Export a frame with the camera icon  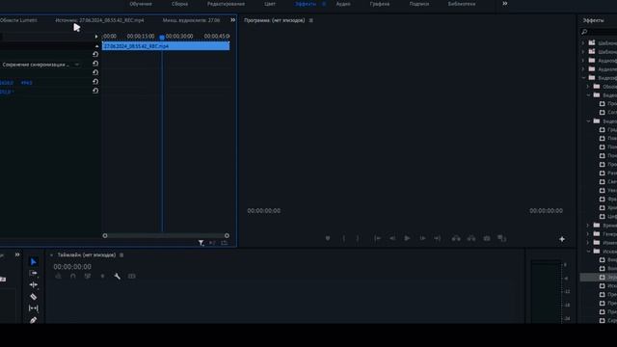pyautogui.click(x=487, y=238)
